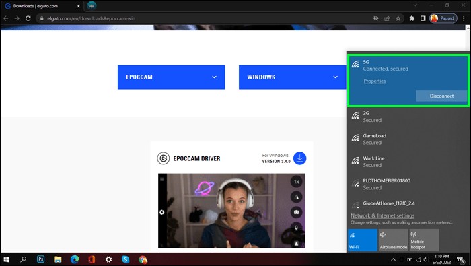Click the 1x zoom button in preview
Viewport: 471px width, 266px height.
point(296,182)
